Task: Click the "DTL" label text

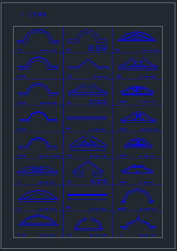Action: pos(118,50)
